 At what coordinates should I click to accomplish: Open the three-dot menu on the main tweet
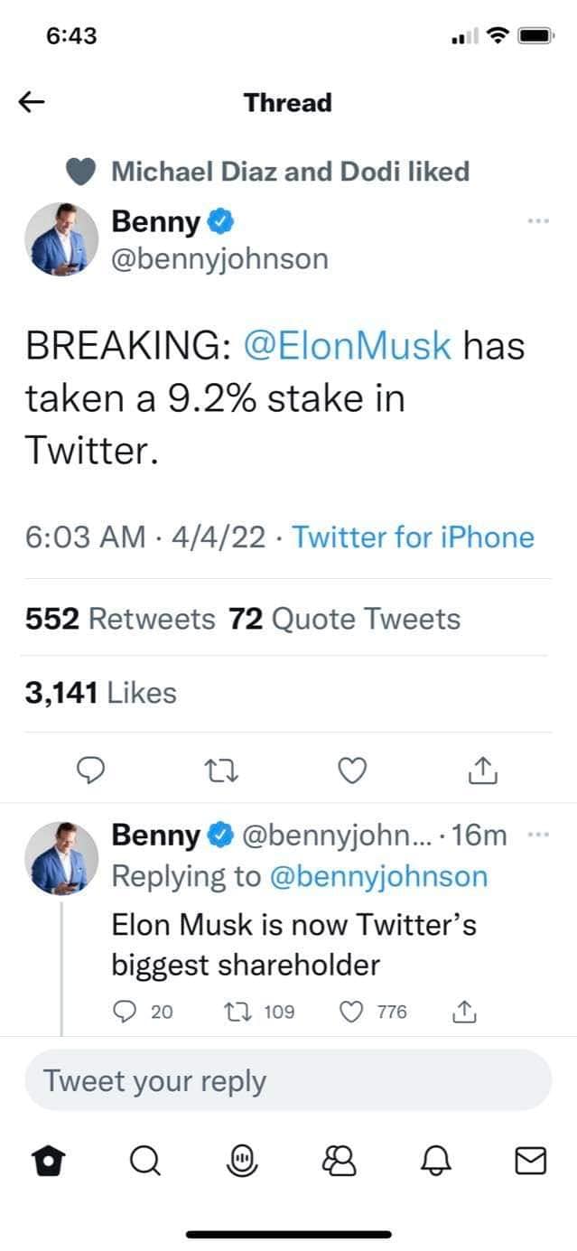tap(537, 220)
